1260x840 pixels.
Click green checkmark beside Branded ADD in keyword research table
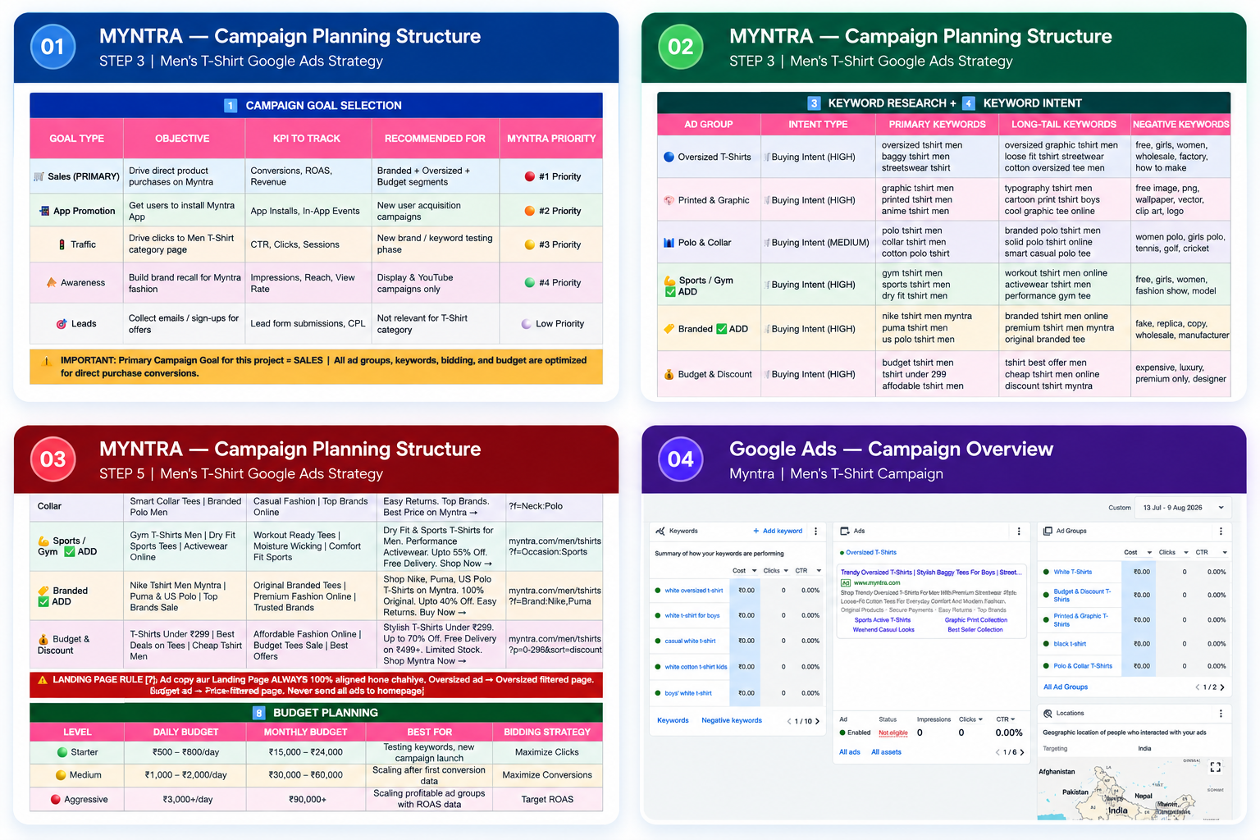tap(722, 329)
